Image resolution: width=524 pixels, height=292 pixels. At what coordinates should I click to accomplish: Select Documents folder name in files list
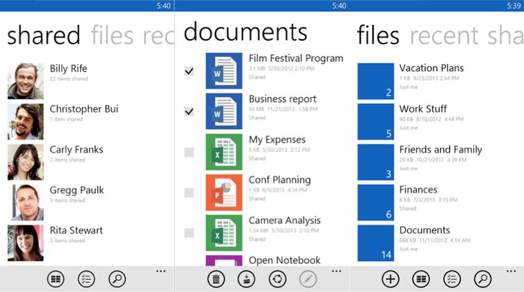pos(424,231)
